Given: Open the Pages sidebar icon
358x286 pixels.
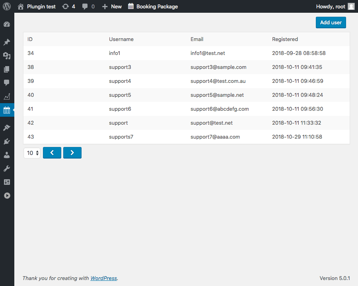Looking at the screenshot, I should click(7, 69).
